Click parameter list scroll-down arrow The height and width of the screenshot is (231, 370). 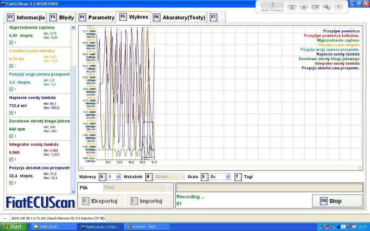[x=73, y=192]
